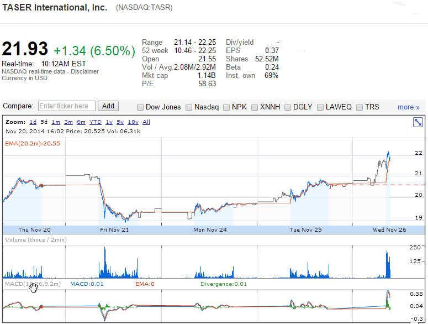The height and width of the screenshot is (324, 428).
Task: Switch chart zoom to 3m
Action: click(x=68, y=122)
